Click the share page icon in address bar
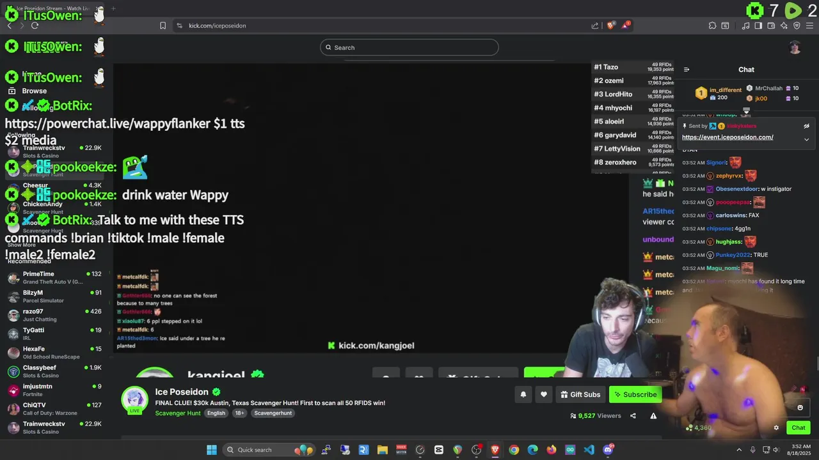 [x=595, y=26]
